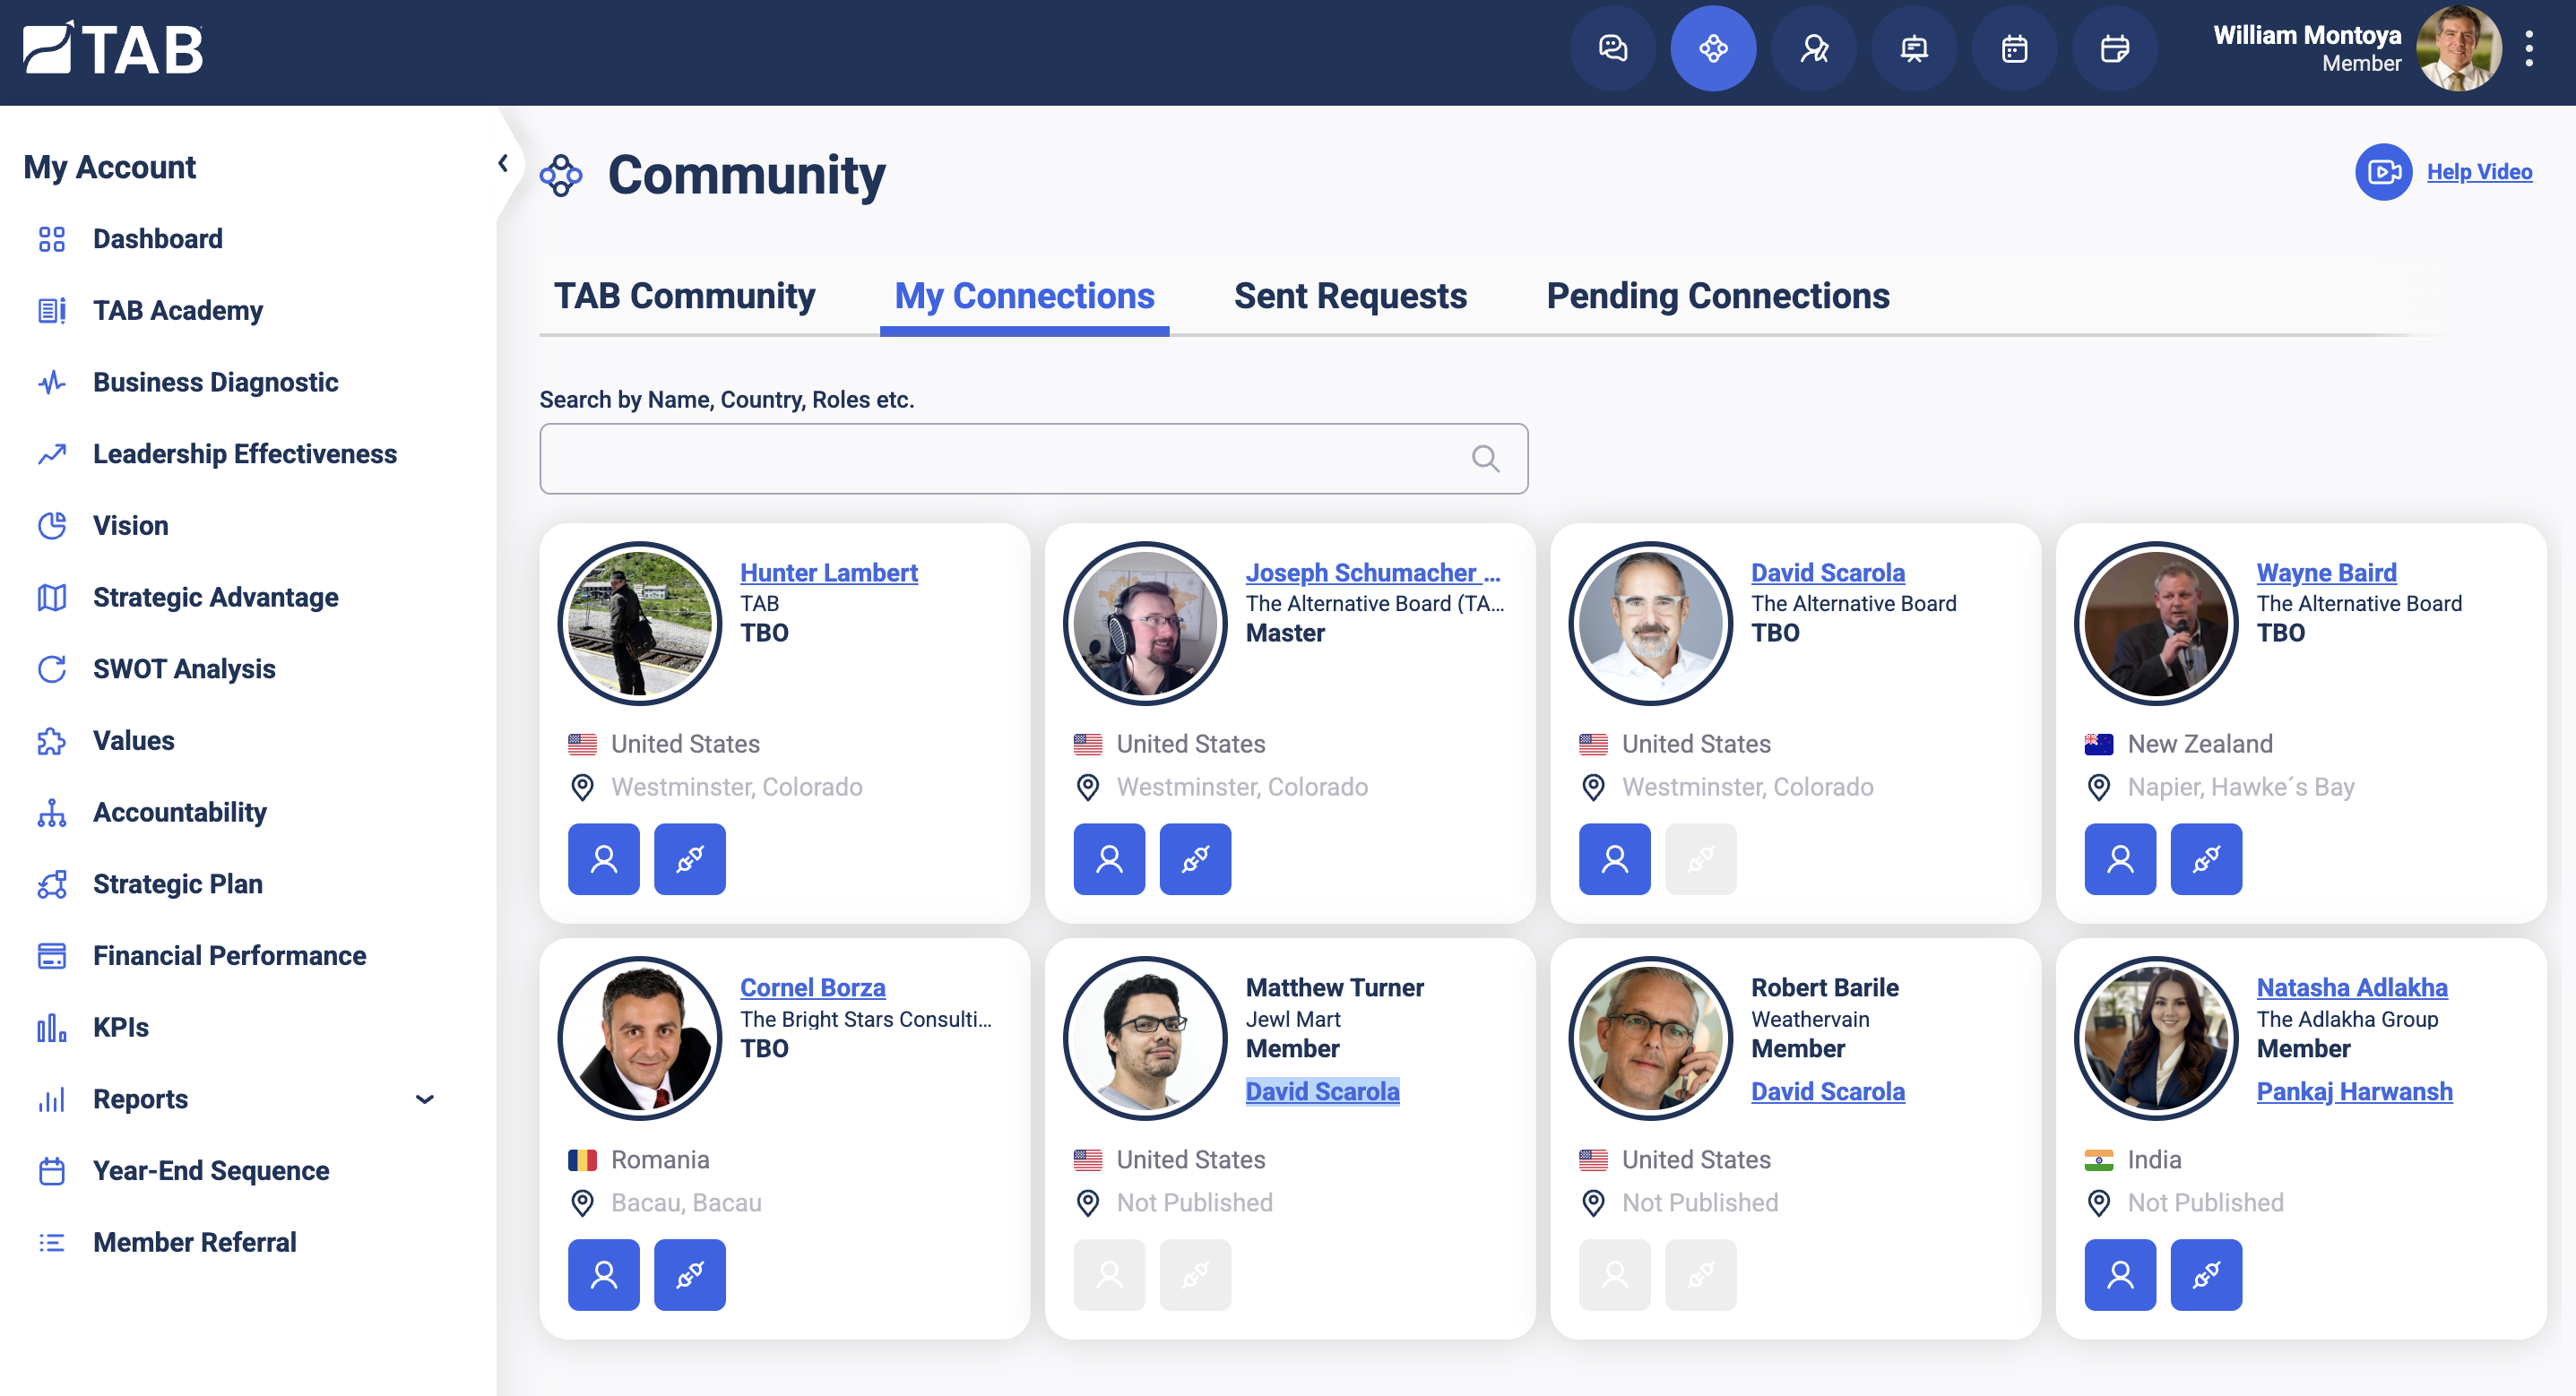Open the presentation board icon in header
Image resolution: width=2576 pixels, height=1396 pixels.
(1914, 48)
